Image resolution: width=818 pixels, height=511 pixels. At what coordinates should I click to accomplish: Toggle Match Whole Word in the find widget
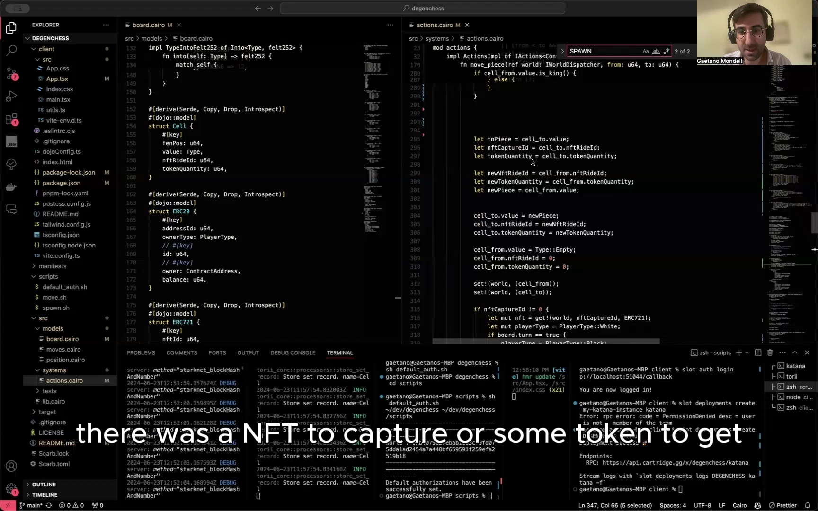coord(656,51)
